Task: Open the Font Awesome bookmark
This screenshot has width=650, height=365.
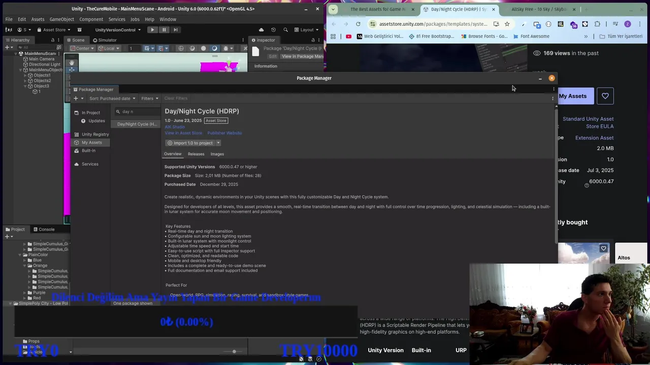Action: 531,36
